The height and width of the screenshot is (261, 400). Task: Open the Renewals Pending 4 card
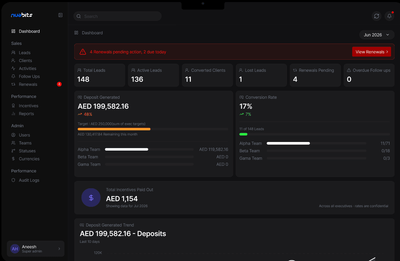315,75
